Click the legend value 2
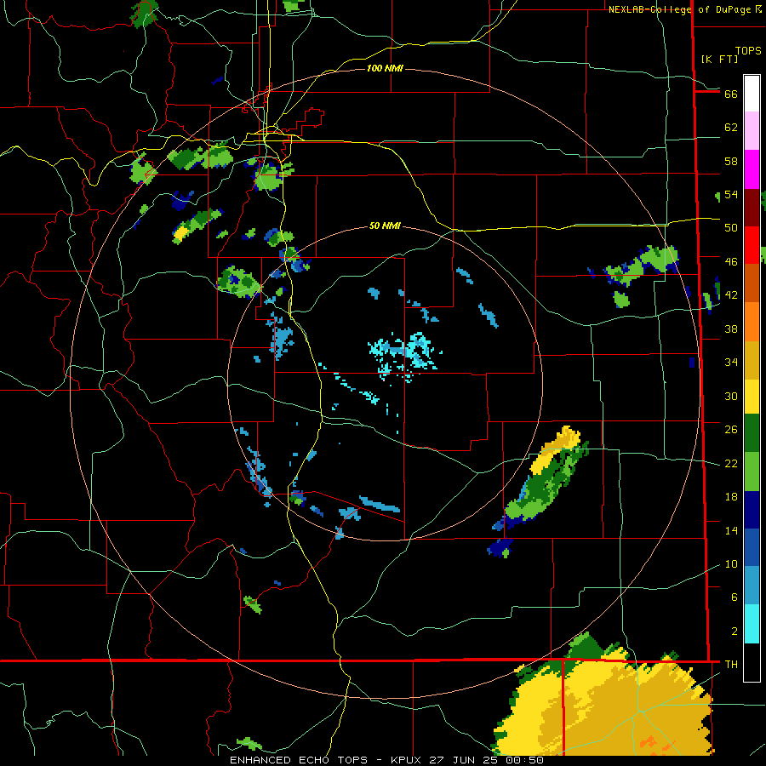Image resolution: width=766 pixels, height=766 pixels. [x=735, y=632]
